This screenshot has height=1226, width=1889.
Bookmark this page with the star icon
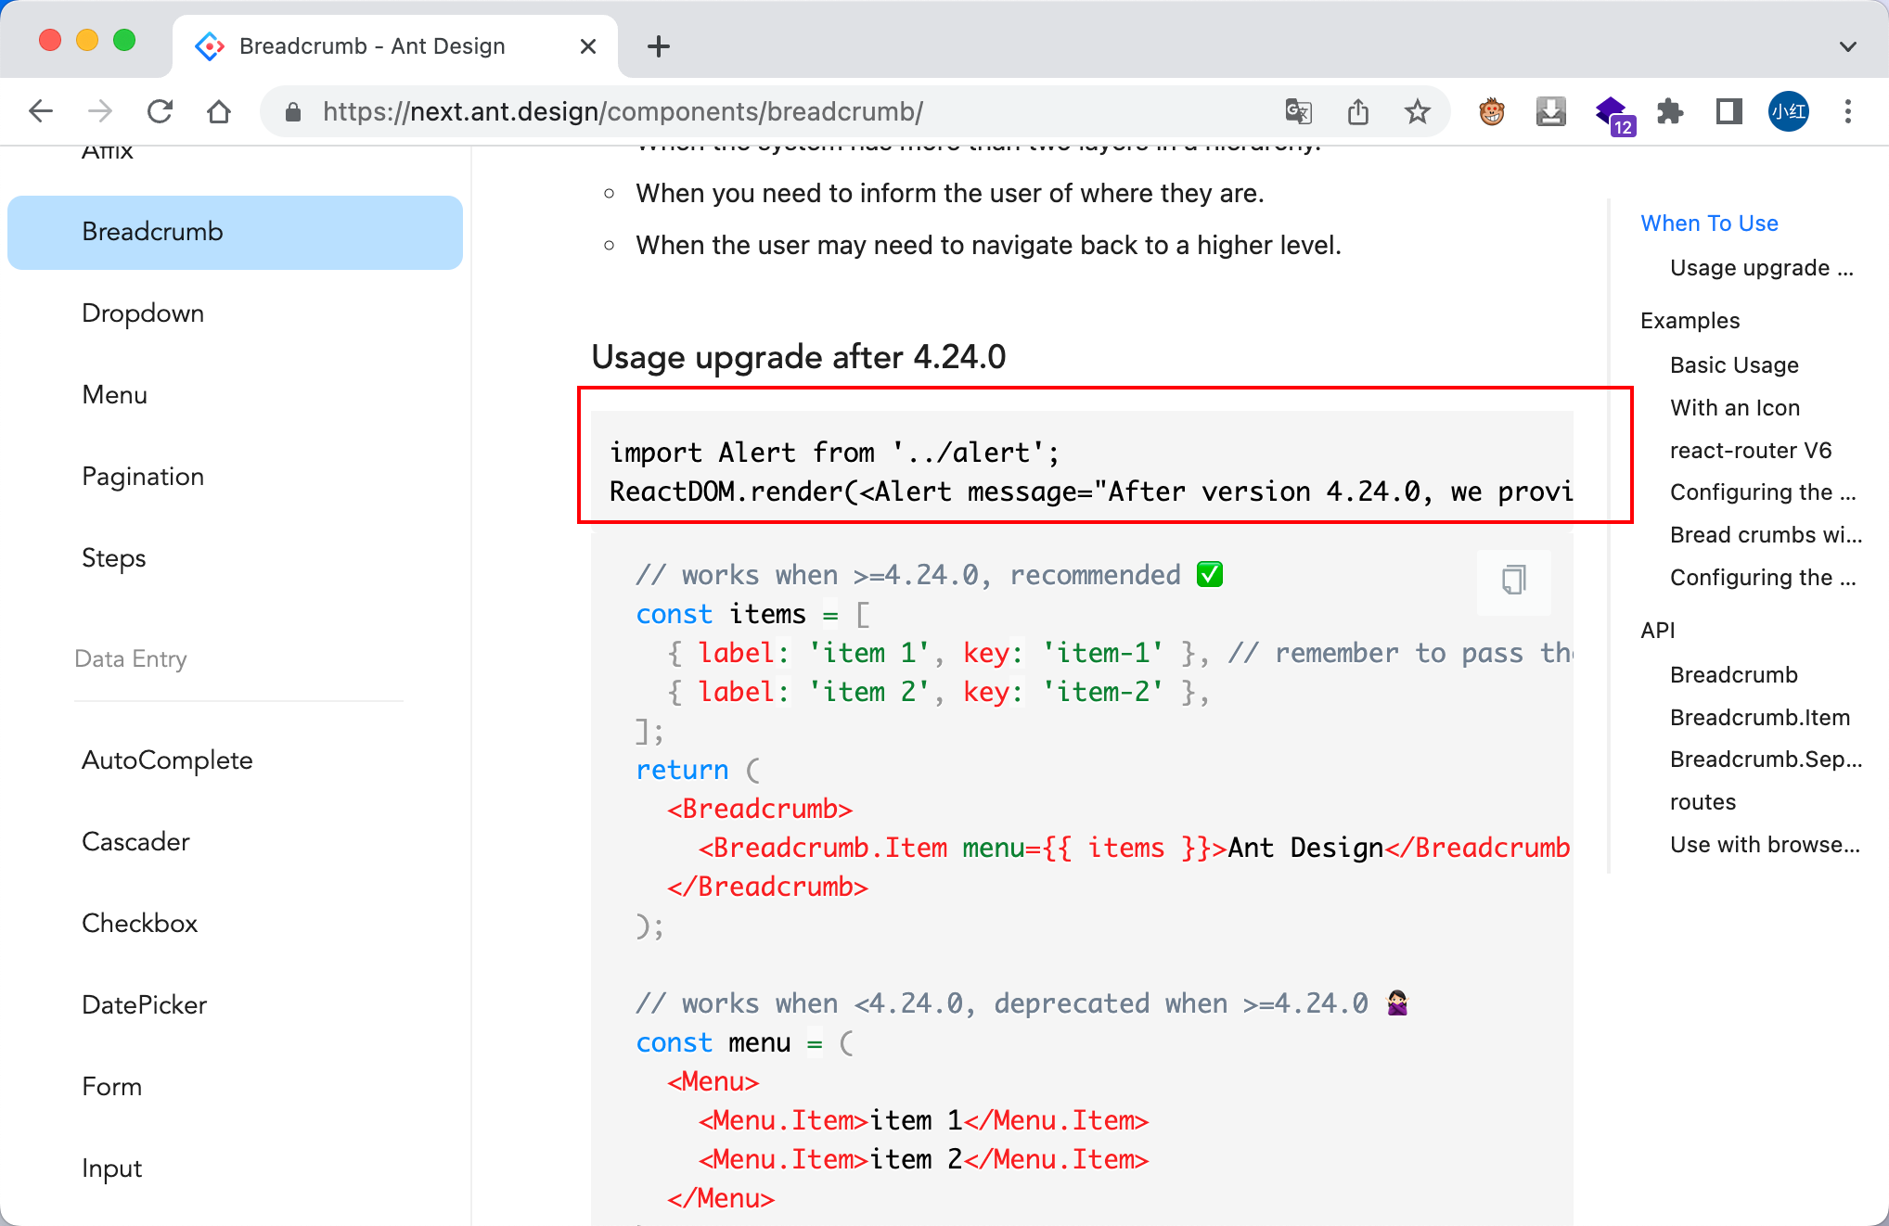[1417, 111]
